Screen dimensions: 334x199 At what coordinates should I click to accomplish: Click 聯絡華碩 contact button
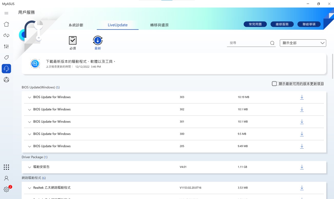(309, 24)
